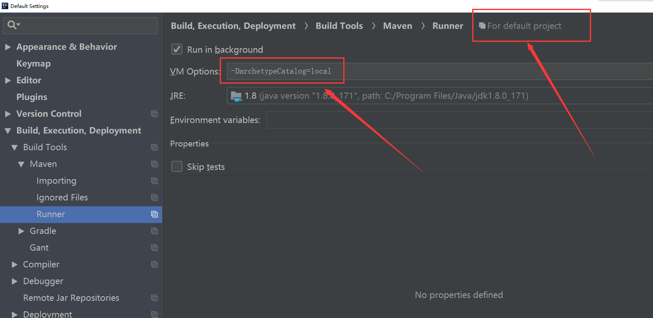Click into the VM Options field
This screenshot has width=653, height=318.
click(x=440, y=71)
